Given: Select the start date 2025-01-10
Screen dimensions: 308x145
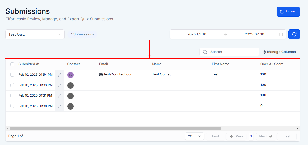Looking at the screenshot, I should (197, 34).
